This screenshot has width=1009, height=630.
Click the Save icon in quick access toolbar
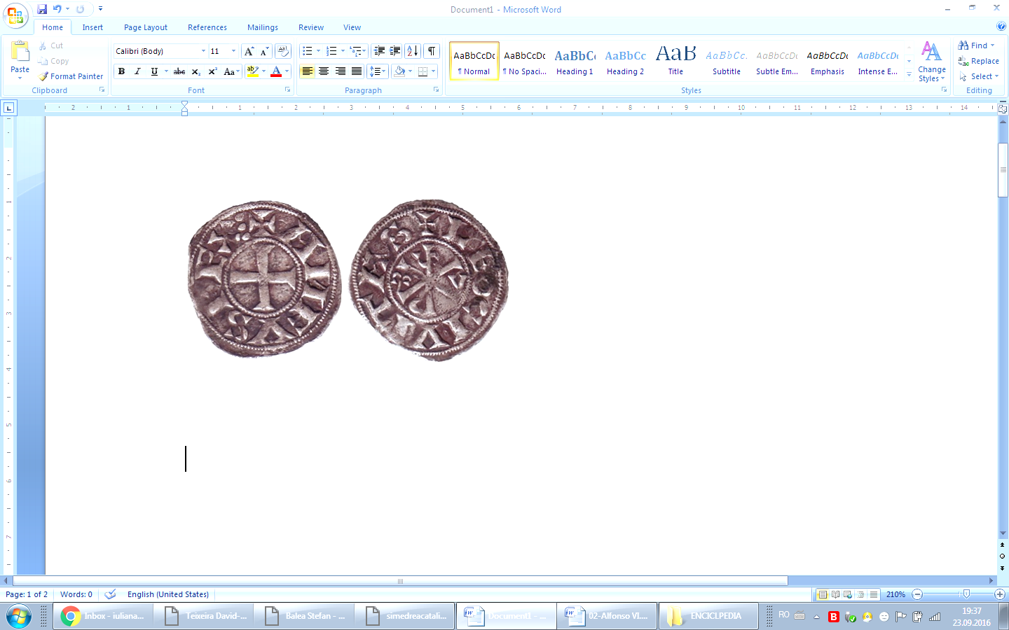click(x=42, y=9)
